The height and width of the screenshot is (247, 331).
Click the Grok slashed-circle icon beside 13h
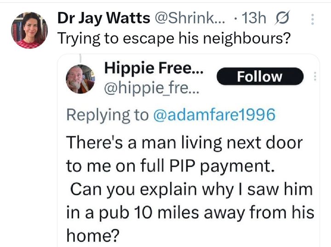click(x=282, y=18)
